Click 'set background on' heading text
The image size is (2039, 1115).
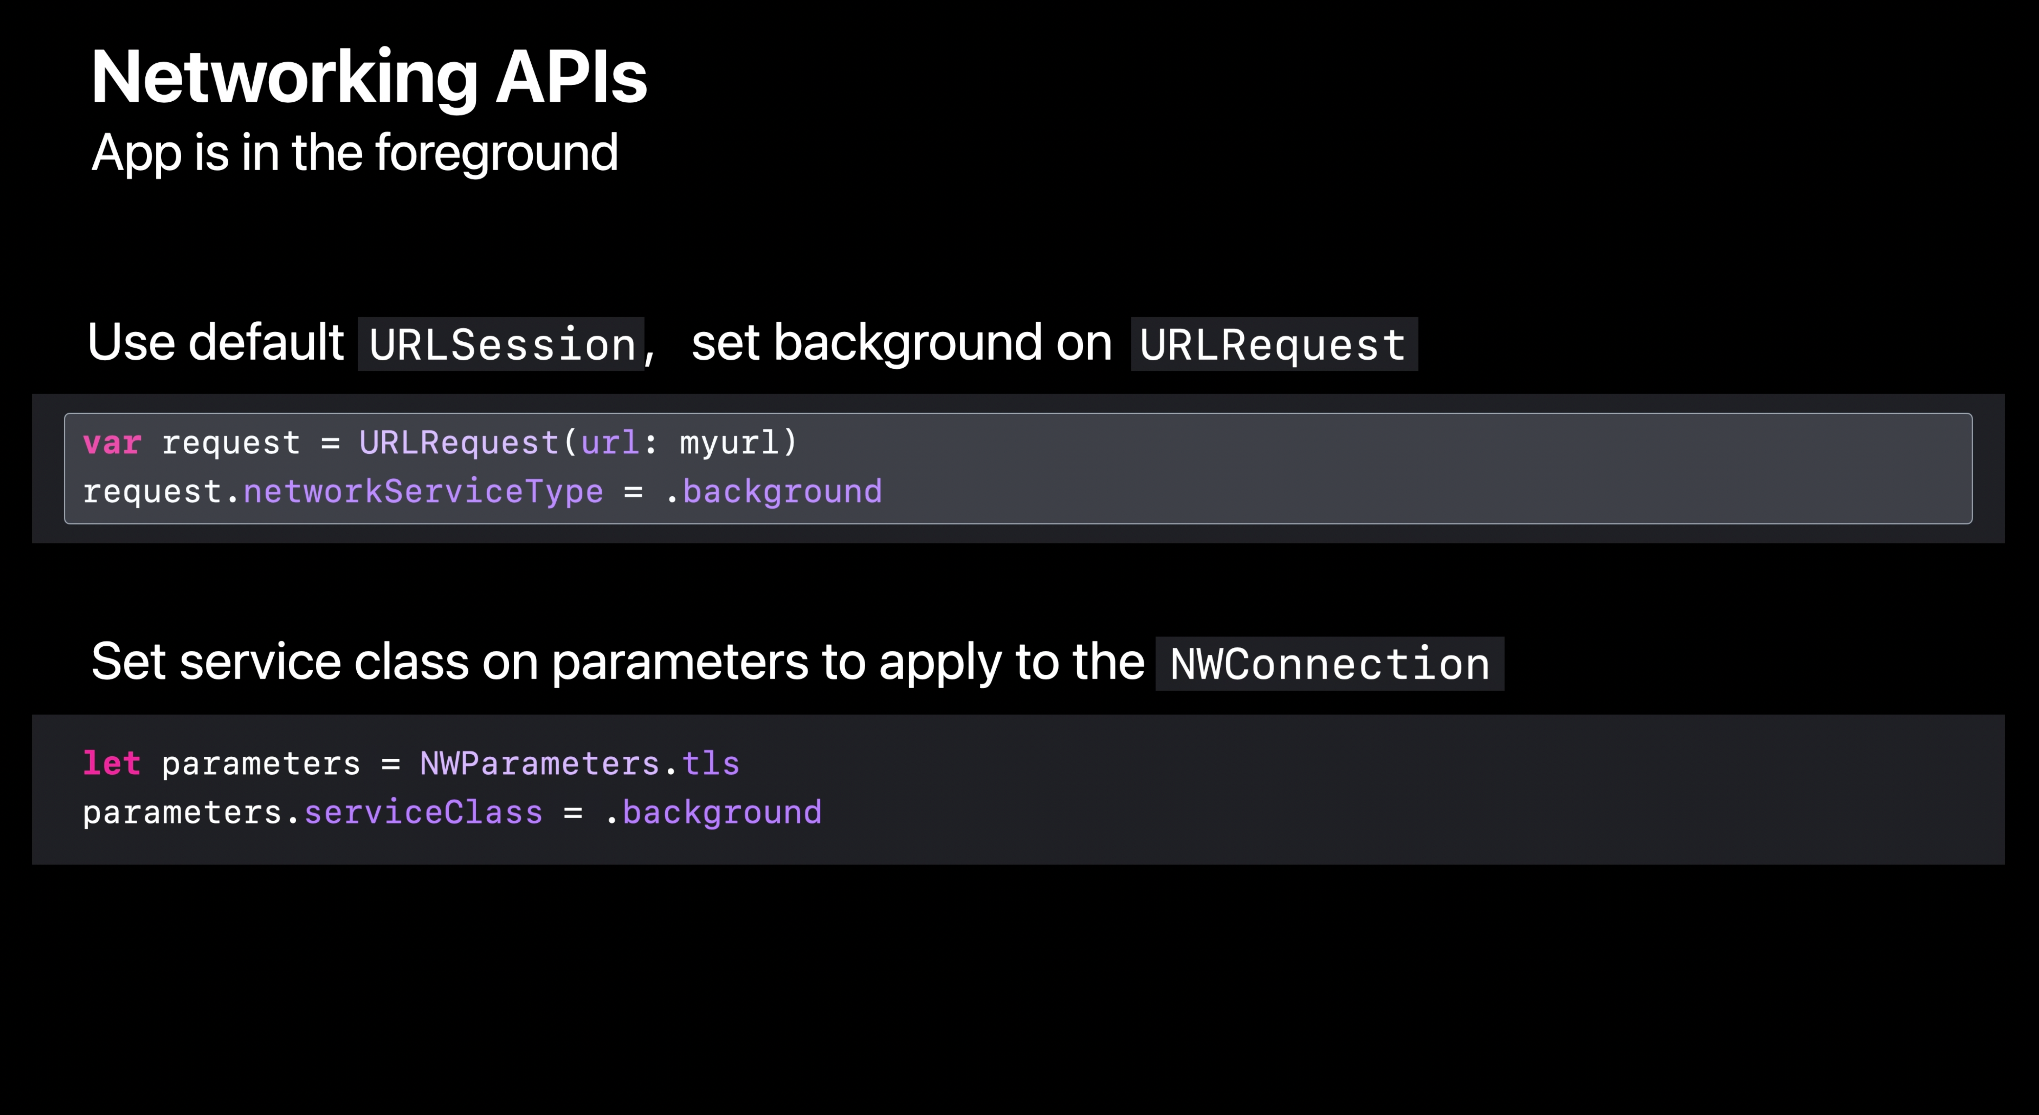tap(902, 343)
